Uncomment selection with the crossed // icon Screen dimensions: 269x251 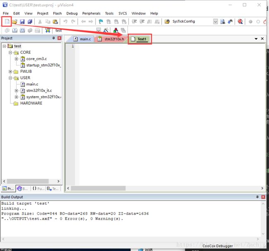[x=157, y=22]
